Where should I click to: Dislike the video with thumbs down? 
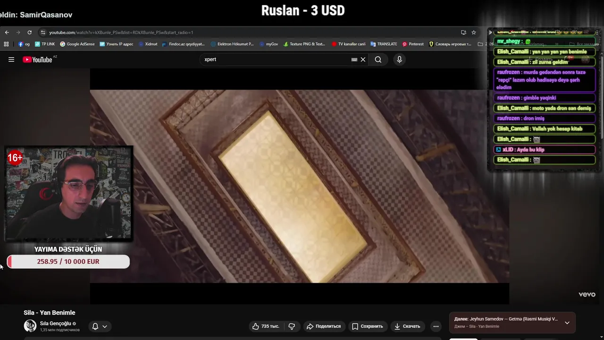pyautogui.click(x=292, y=326)
